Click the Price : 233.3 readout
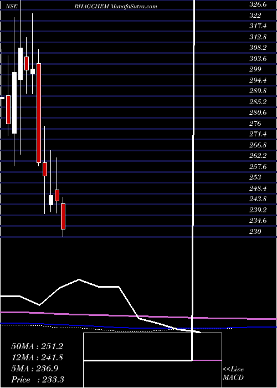 click(x=38, y=380)
